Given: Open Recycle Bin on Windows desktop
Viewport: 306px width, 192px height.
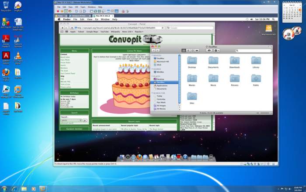Looking at the screenshot, I should 6,7.
